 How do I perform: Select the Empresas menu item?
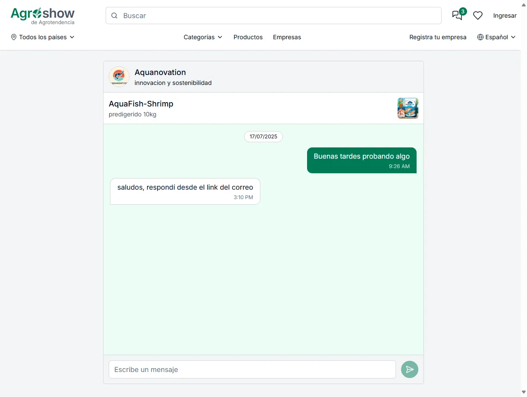[x=287, y=37]
